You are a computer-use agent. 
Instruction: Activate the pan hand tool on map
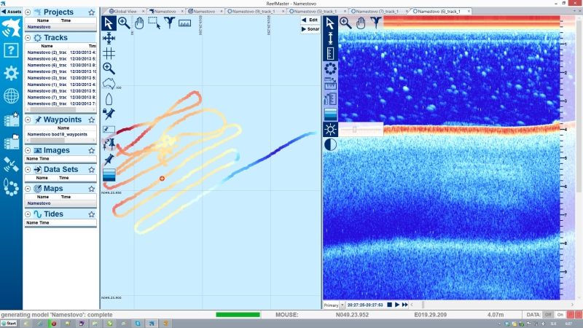[x=139, y=23]
